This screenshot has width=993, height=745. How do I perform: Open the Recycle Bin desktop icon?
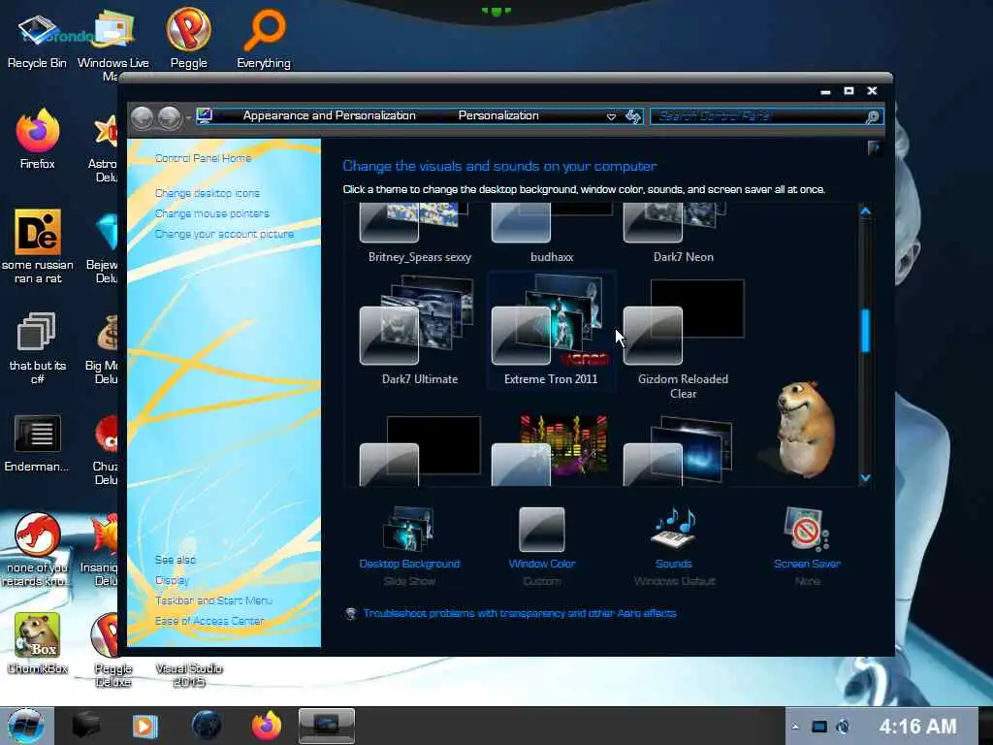pyautogui.click(x=37, y=39)
